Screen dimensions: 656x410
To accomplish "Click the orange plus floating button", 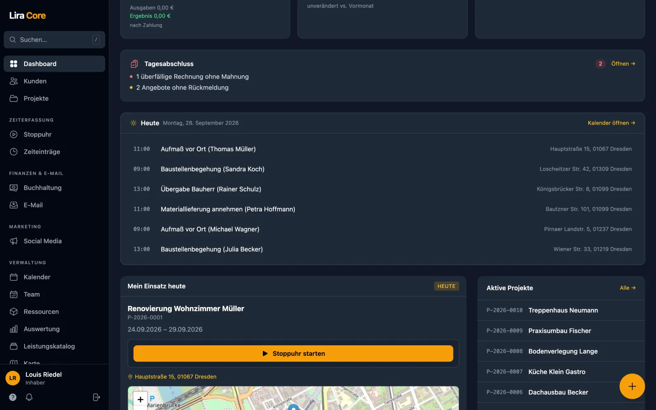I will (632, 386).
